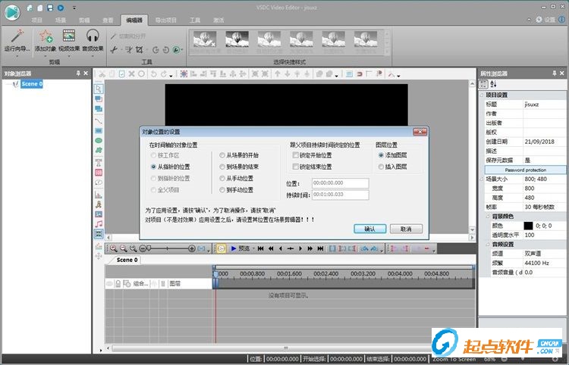Viewport: 569px width, 365px height.
Task: Click the zoom out magnifier on timeline toolbar
Action: pyautogui.click(x=124, y=248)
